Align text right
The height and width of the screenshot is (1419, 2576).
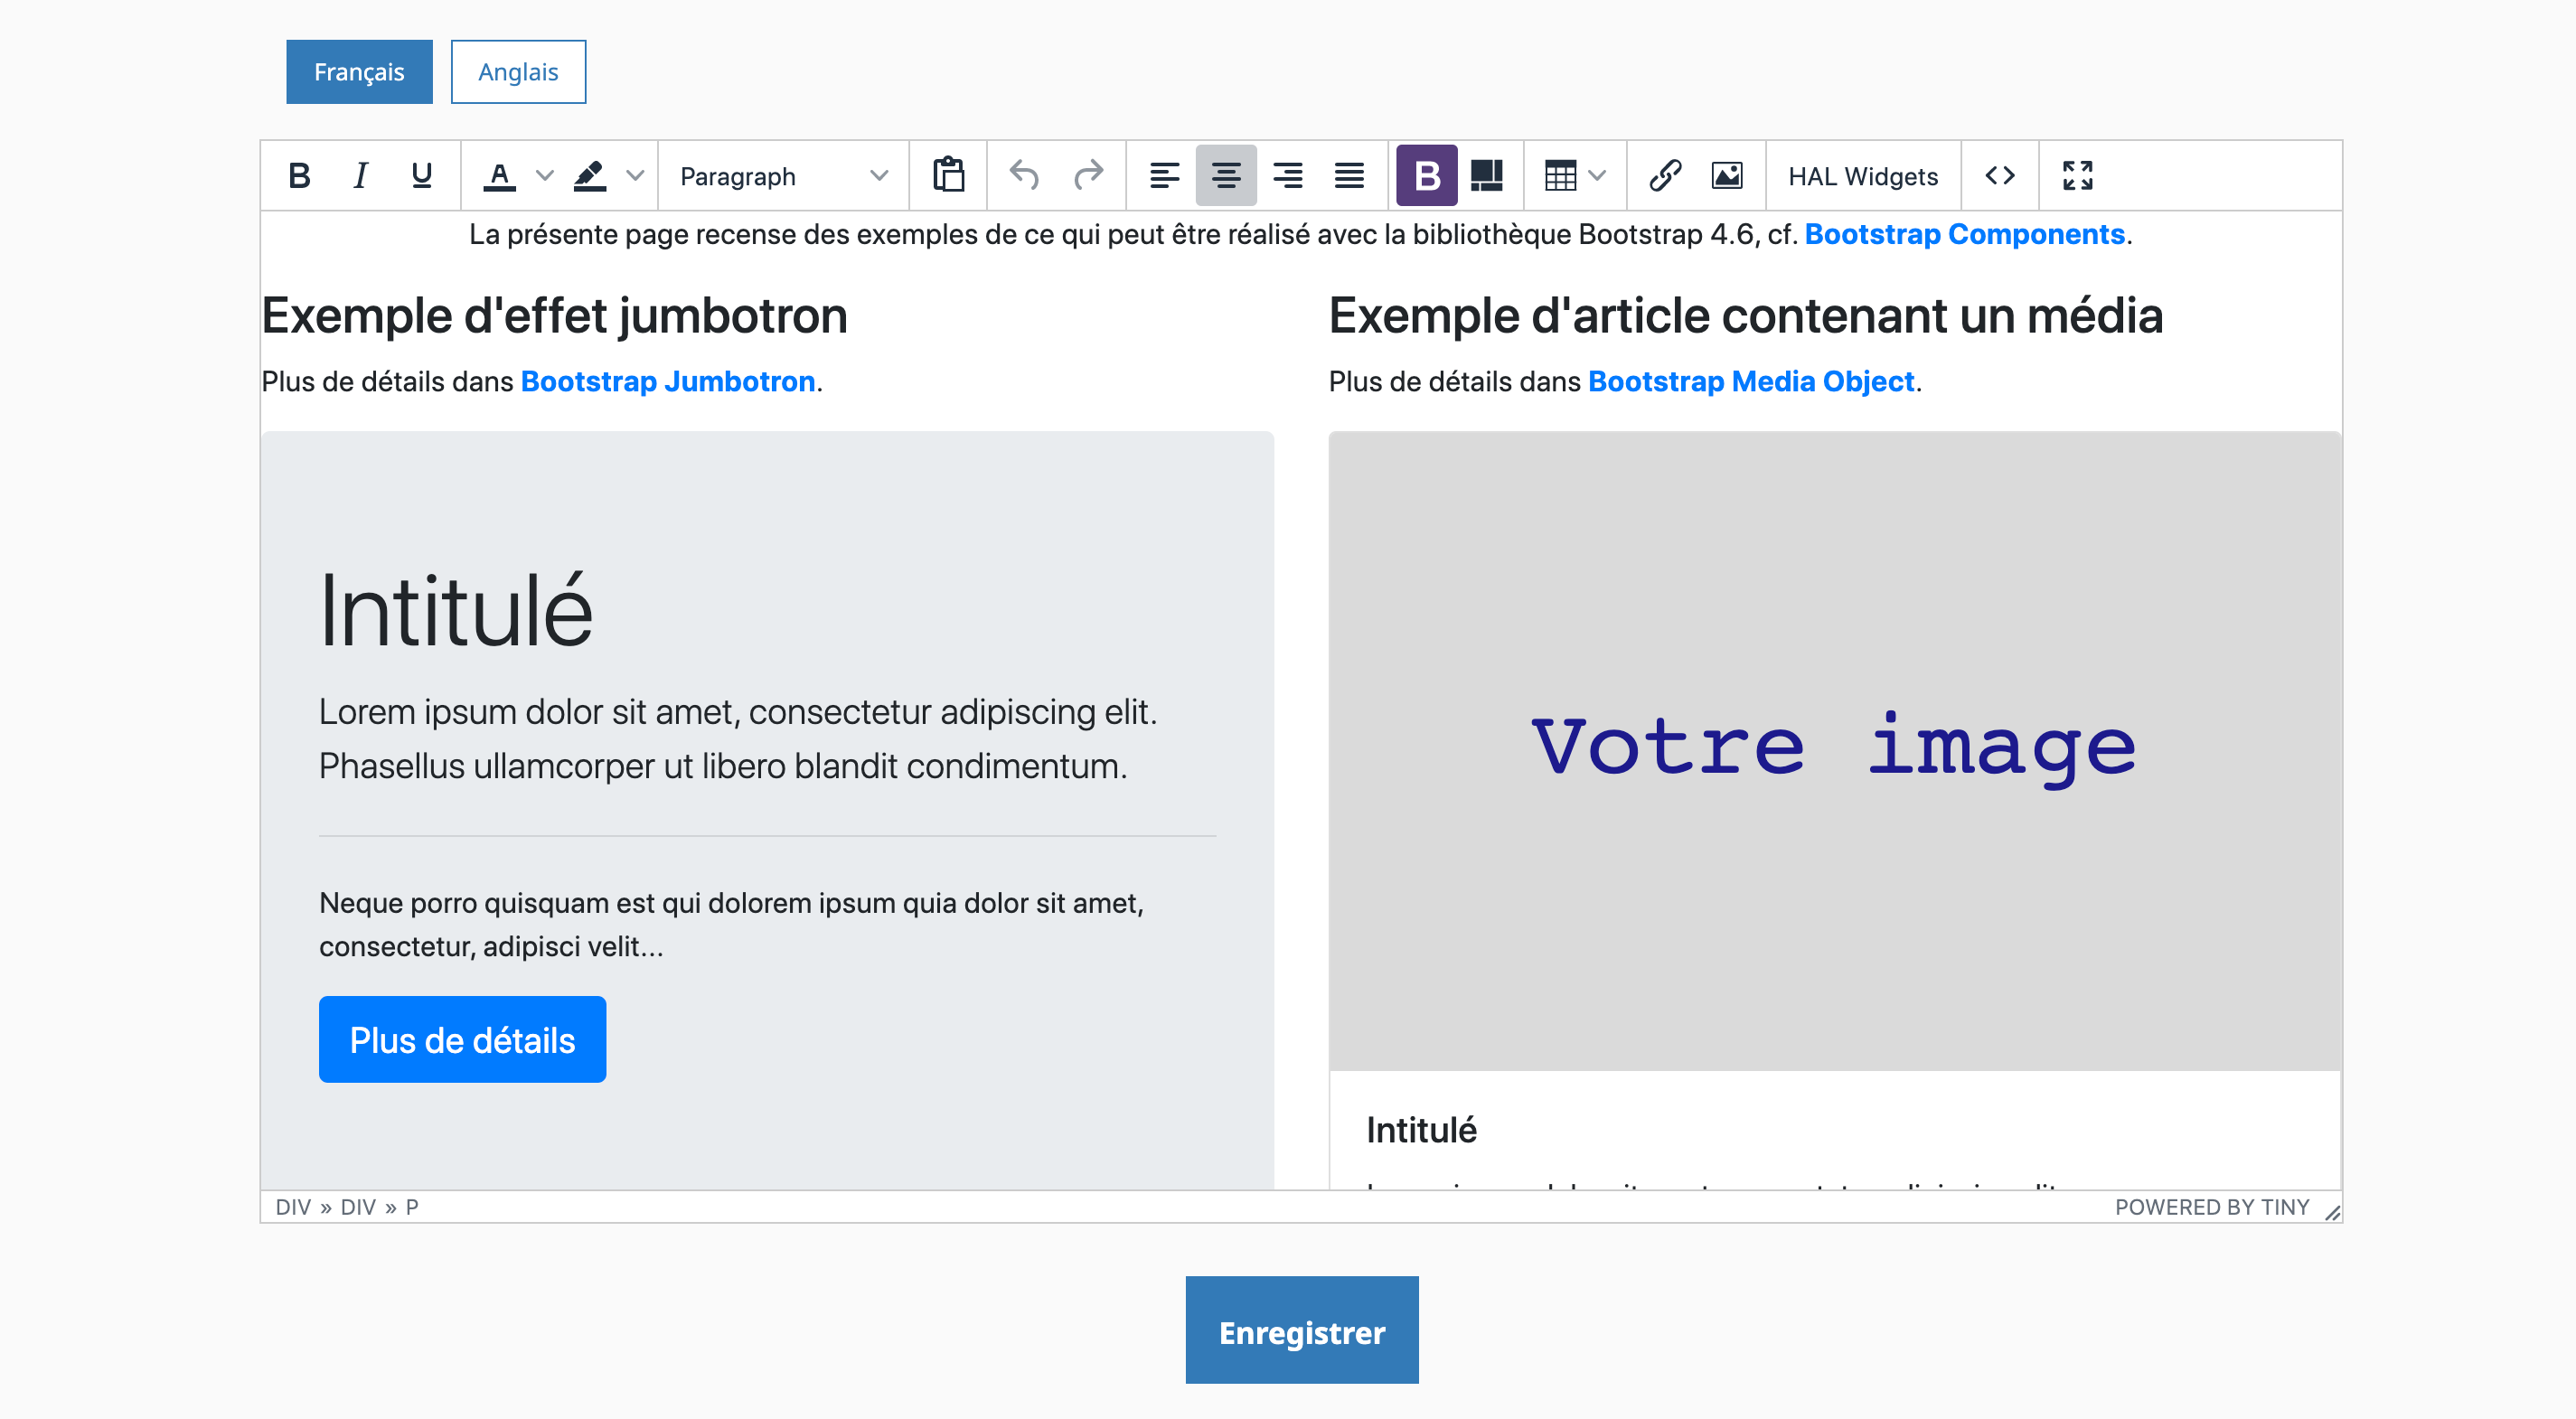(1287, 176)
